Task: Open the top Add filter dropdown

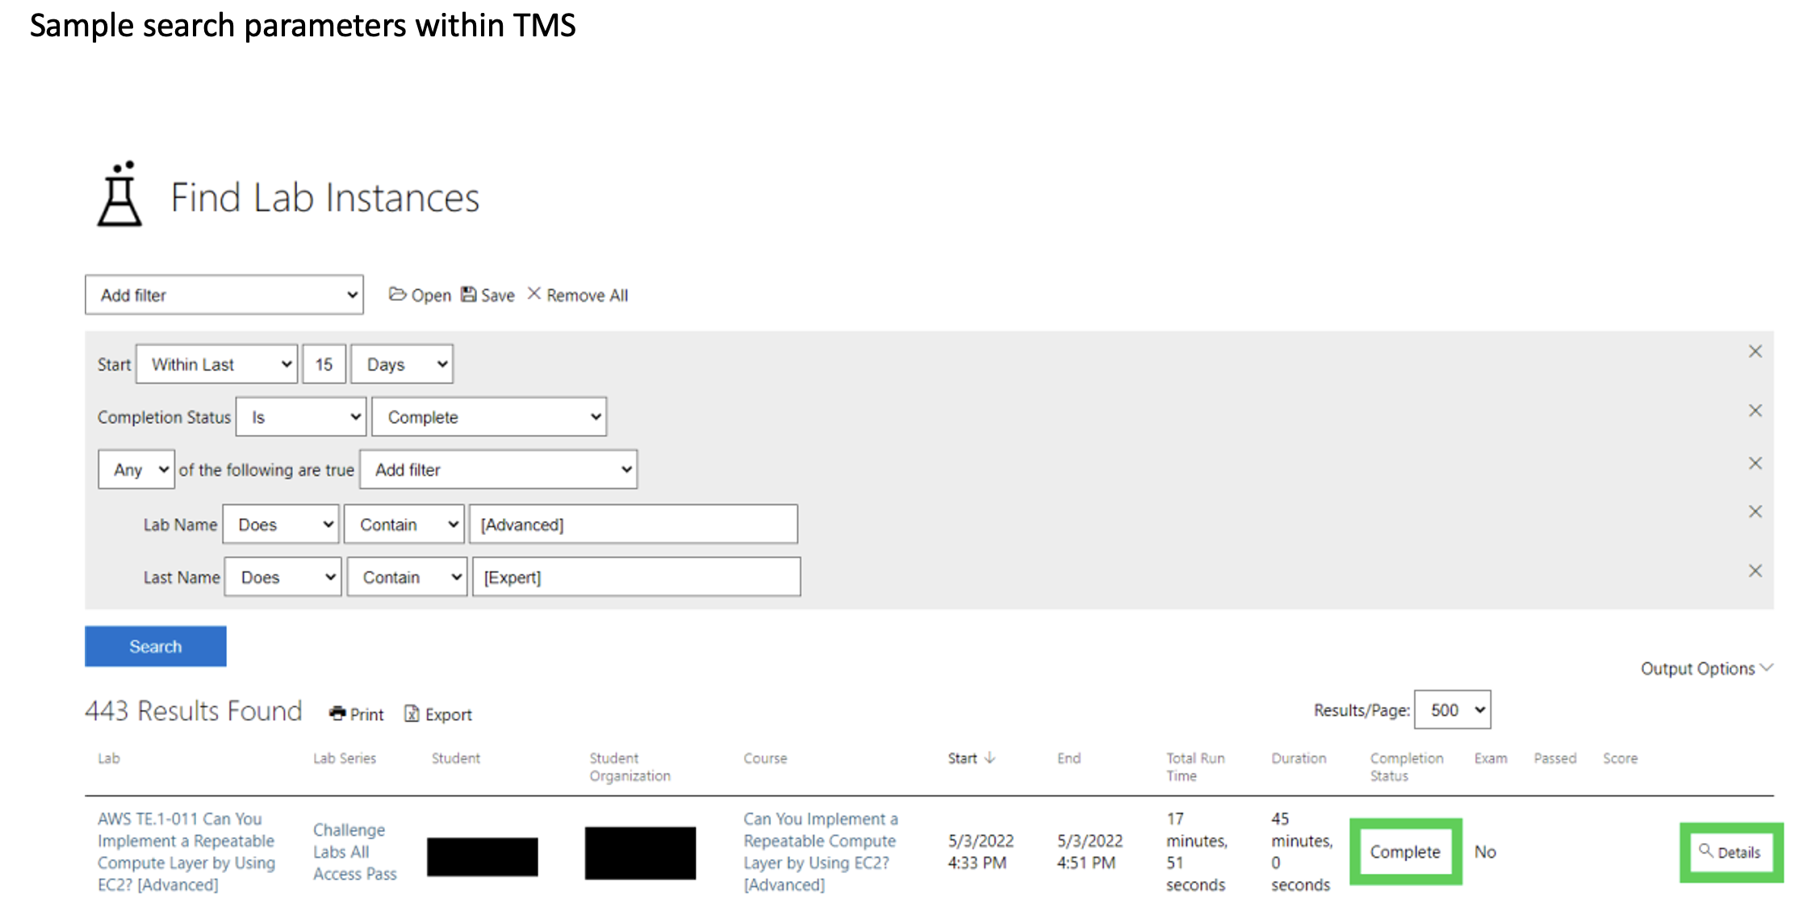Action: point(224,295)
